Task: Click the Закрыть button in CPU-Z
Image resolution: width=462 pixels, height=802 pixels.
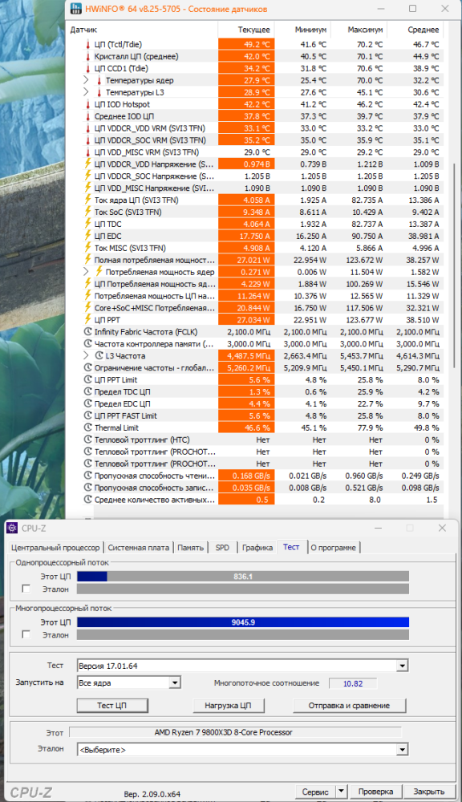Action: tap(429, 792)
